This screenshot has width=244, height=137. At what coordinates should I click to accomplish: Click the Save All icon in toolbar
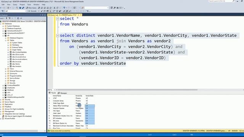(23, 8)
